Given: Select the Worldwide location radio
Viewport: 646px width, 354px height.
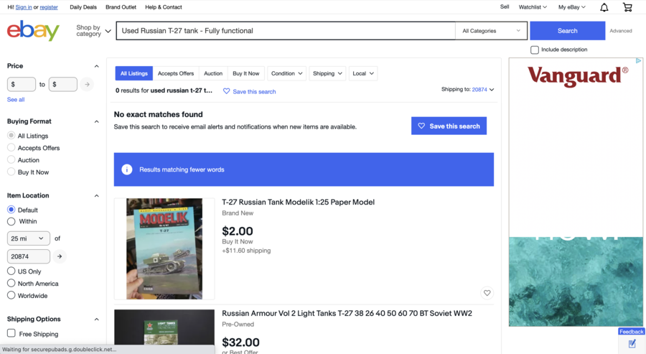Looking at the screenshot, I should (x=11, y=295).
